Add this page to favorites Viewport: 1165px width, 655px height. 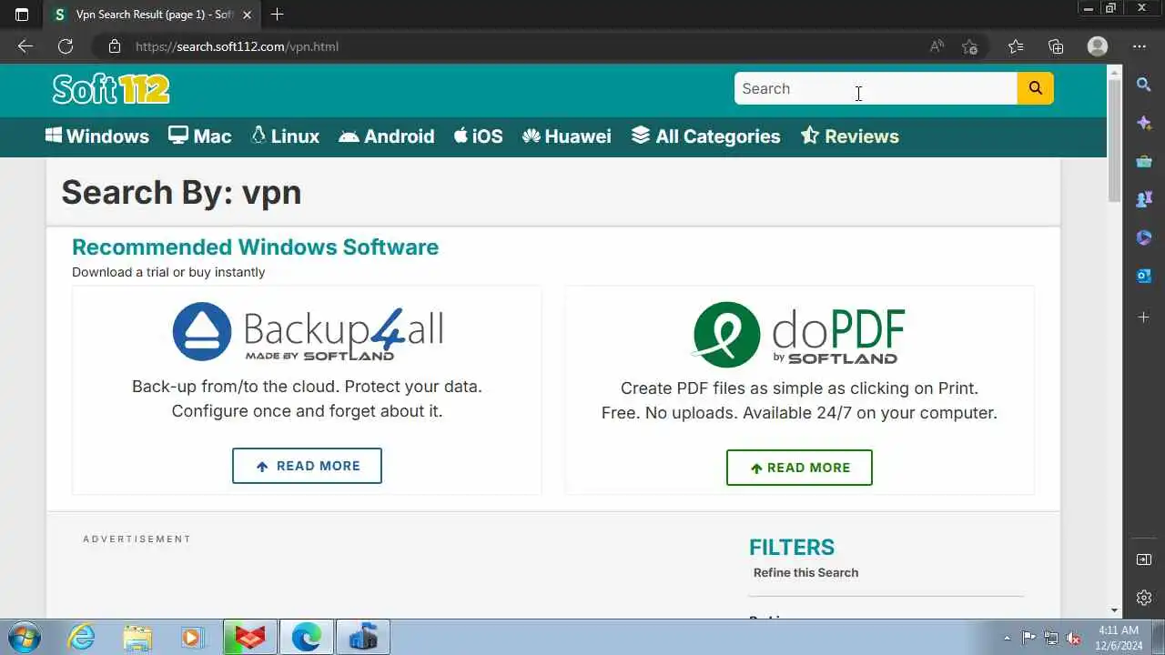[970, 46]
